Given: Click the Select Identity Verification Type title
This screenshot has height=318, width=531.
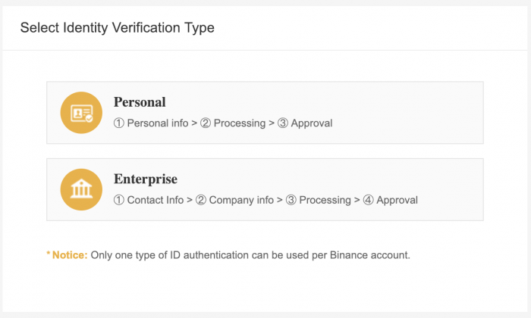Looking at the screenshot, I should coord(117,28).
